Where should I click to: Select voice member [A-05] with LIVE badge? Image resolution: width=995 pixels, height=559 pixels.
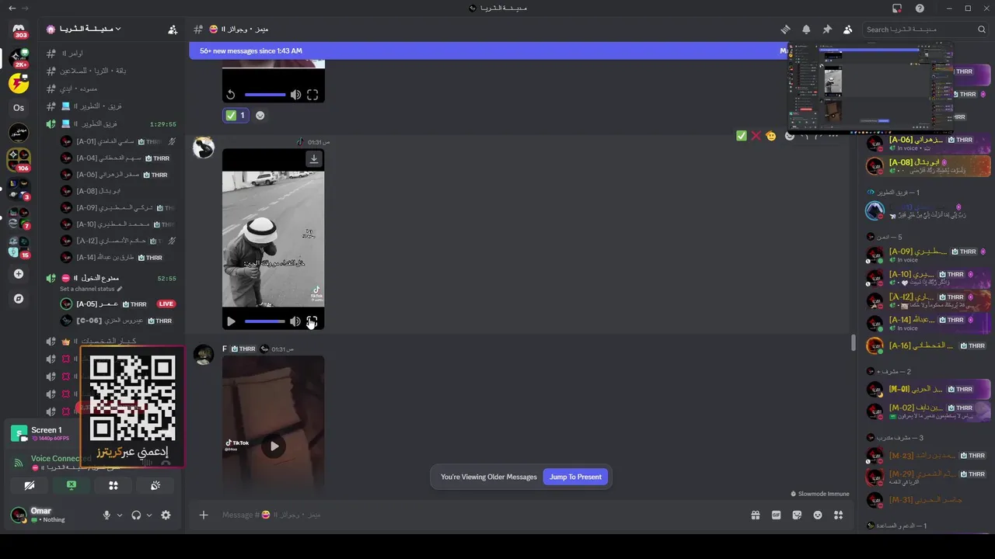118,304
